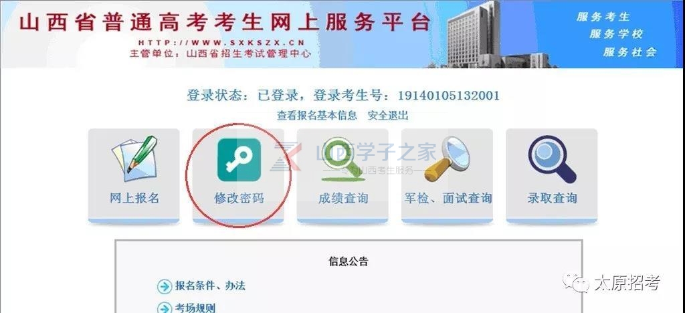The image size is (685, 313).
Task: Click the 网上报名 label text
Action: (x=134, y=198)
